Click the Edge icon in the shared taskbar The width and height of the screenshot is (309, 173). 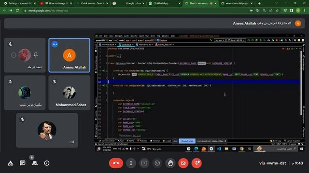[x=196, y=149]
